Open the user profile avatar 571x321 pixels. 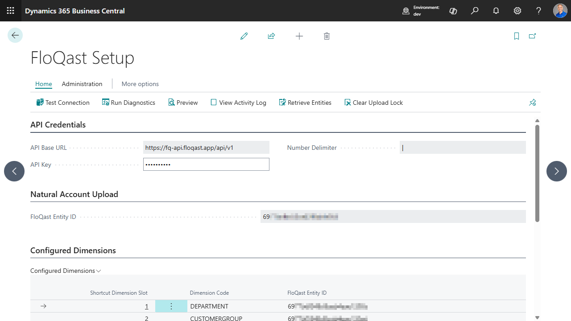(x=560, y=11)
